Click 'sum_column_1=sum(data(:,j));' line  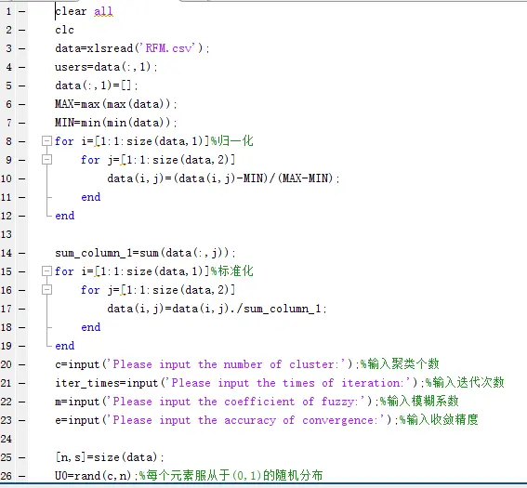coord(145,253)
